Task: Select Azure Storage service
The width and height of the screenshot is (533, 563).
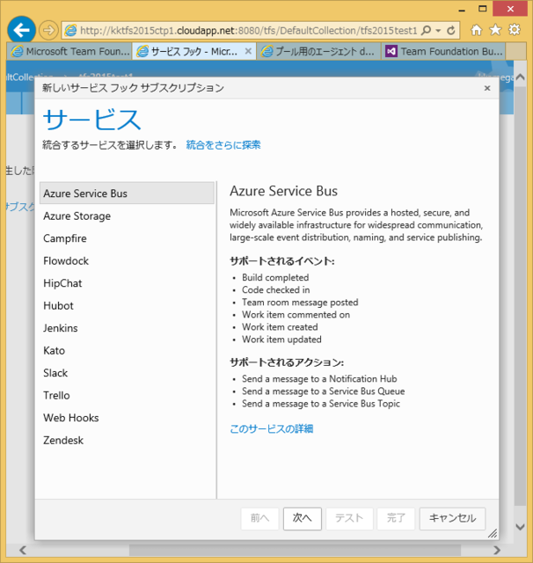Action: [x=127, y=216]
